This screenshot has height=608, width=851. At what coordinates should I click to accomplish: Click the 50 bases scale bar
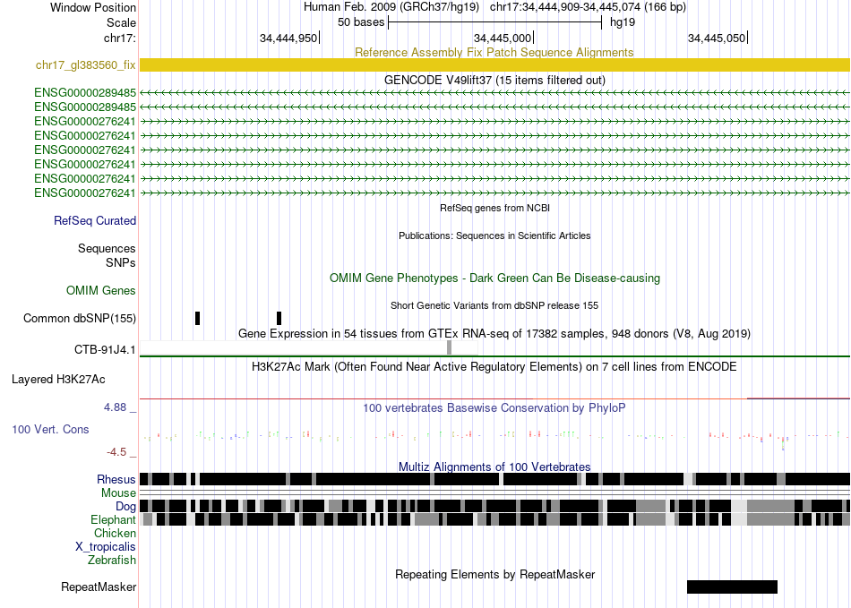click(495, 22)
